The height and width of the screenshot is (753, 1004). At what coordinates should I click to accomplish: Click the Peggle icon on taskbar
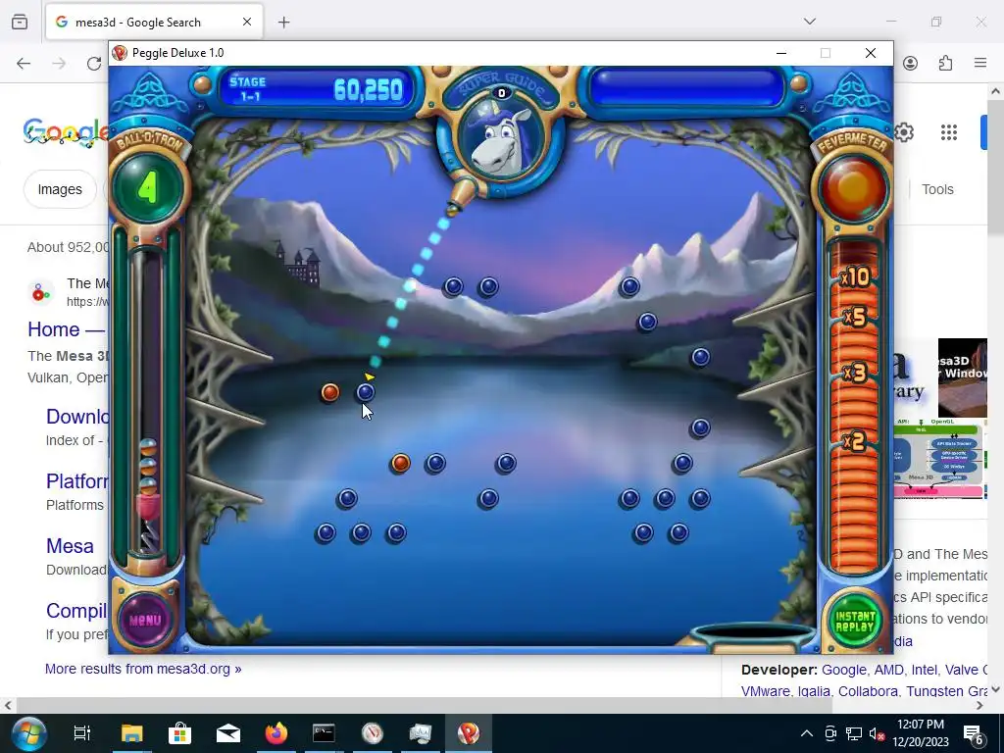pyautogui.click(x=468, y=733)
